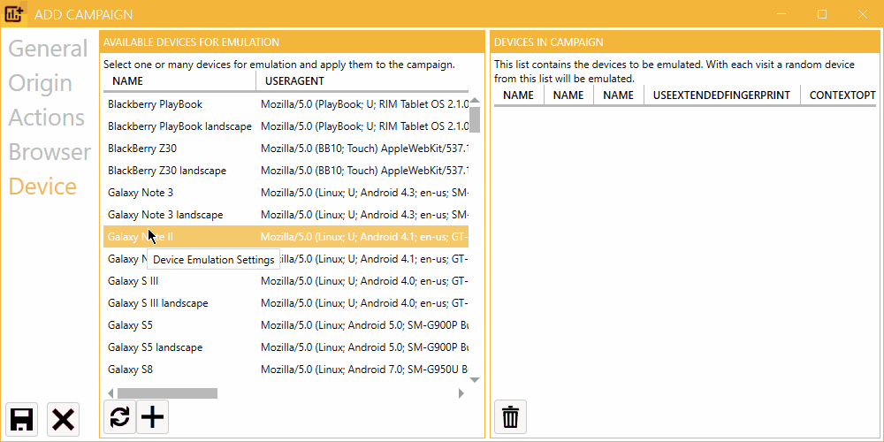
Task: Minimize the Add Campaign window
Action: tap(781, 15)
